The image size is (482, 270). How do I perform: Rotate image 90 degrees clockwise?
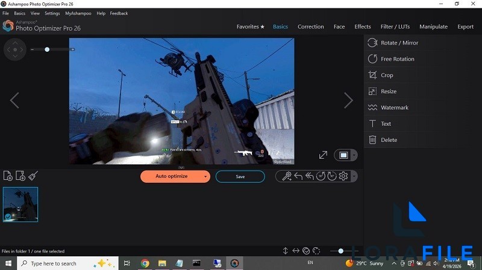pos(332,176)
